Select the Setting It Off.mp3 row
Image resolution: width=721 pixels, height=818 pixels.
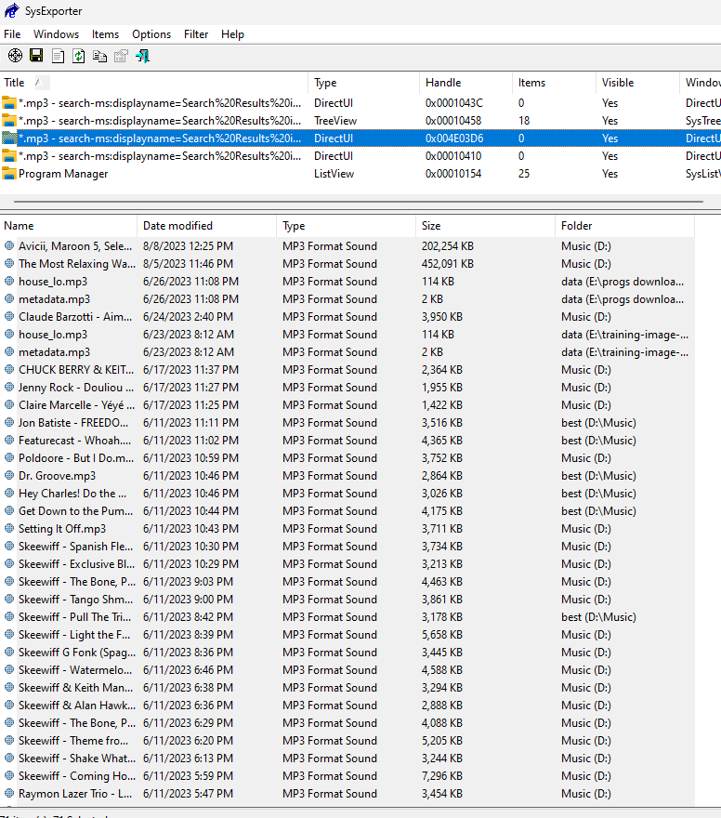point(62,529)
